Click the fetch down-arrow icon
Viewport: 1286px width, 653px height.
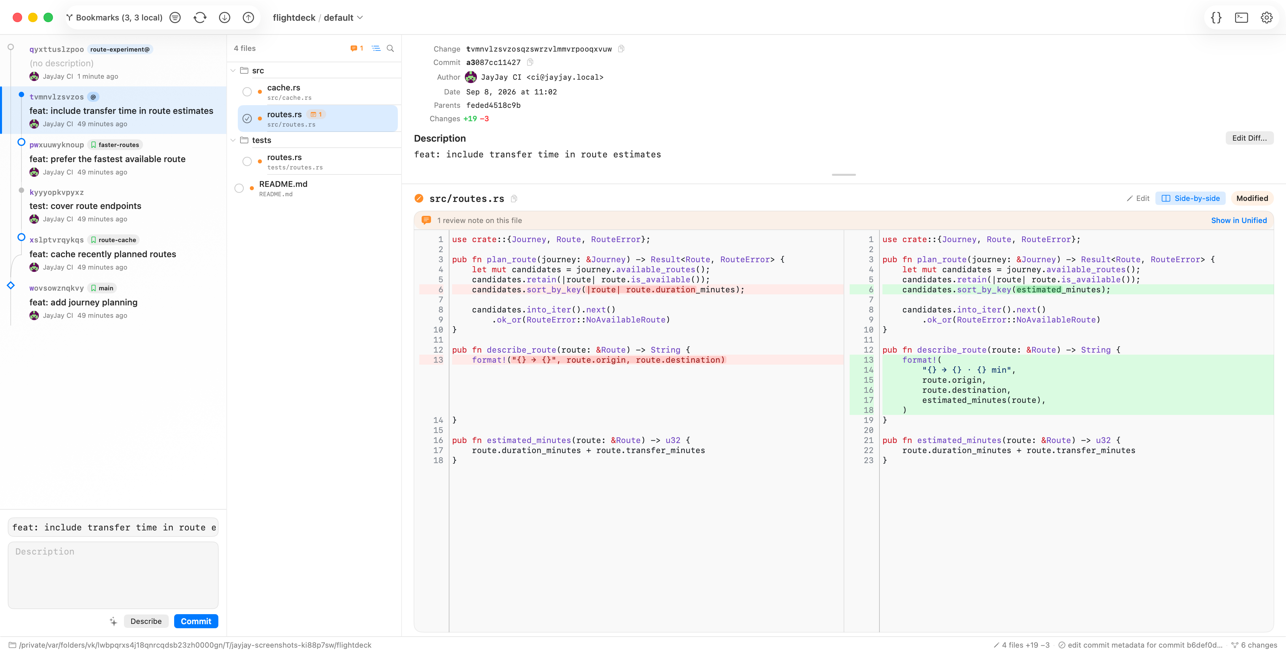pyautogui.click(x=225, y=17)
